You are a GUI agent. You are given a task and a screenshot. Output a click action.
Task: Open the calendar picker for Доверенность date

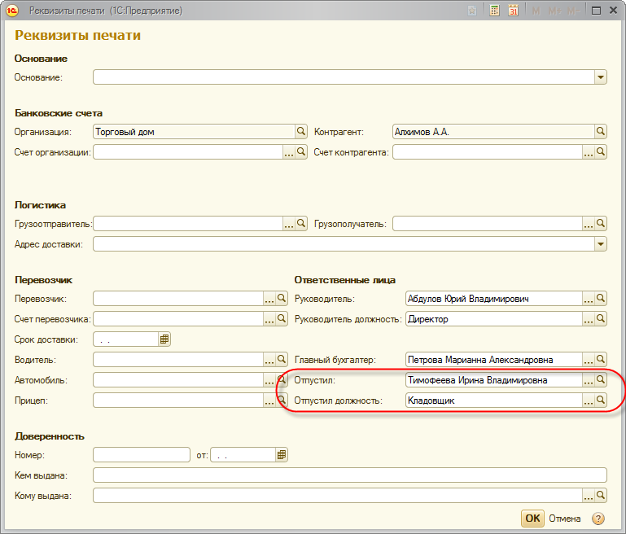282,455
